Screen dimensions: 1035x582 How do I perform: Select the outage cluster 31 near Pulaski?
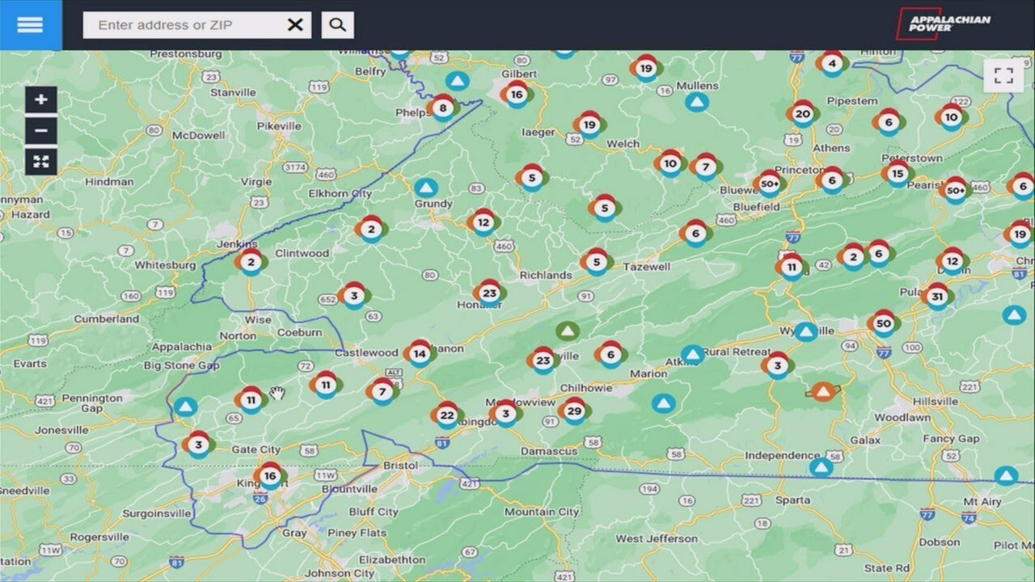pyautogui.click(x=937, y=297)
